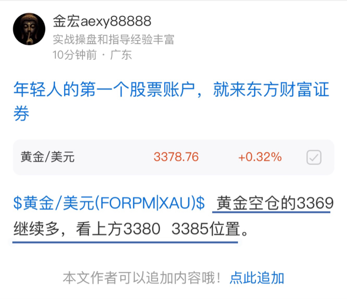Toggle the watchlist checkmark on 黄金/美元 card
The image size is (347, 299).
[314, 157]
